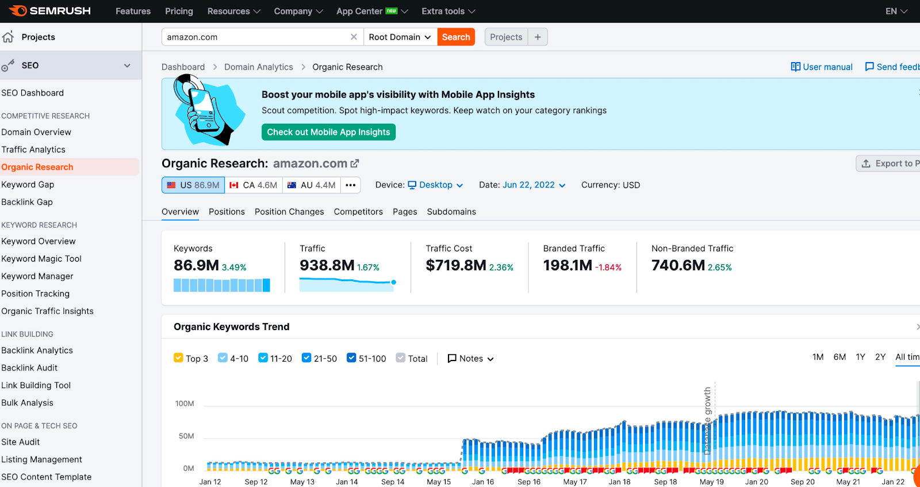Viewport: 920px width, 487px height.
Task: Click the SEO key icon in sidebar
Action: [7, 66]
